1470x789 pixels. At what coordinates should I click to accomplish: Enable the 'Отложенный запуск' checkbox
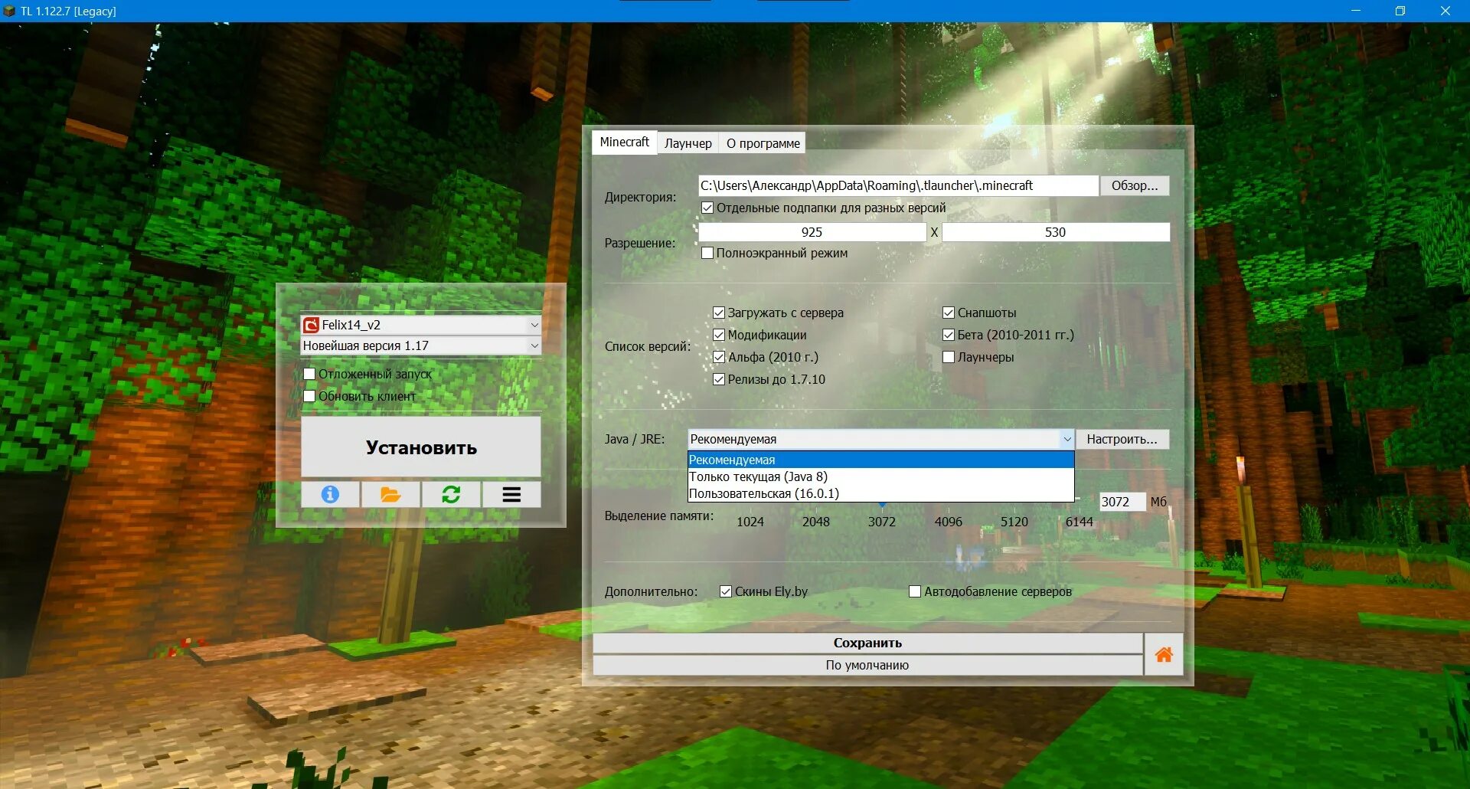coord(309,374)
